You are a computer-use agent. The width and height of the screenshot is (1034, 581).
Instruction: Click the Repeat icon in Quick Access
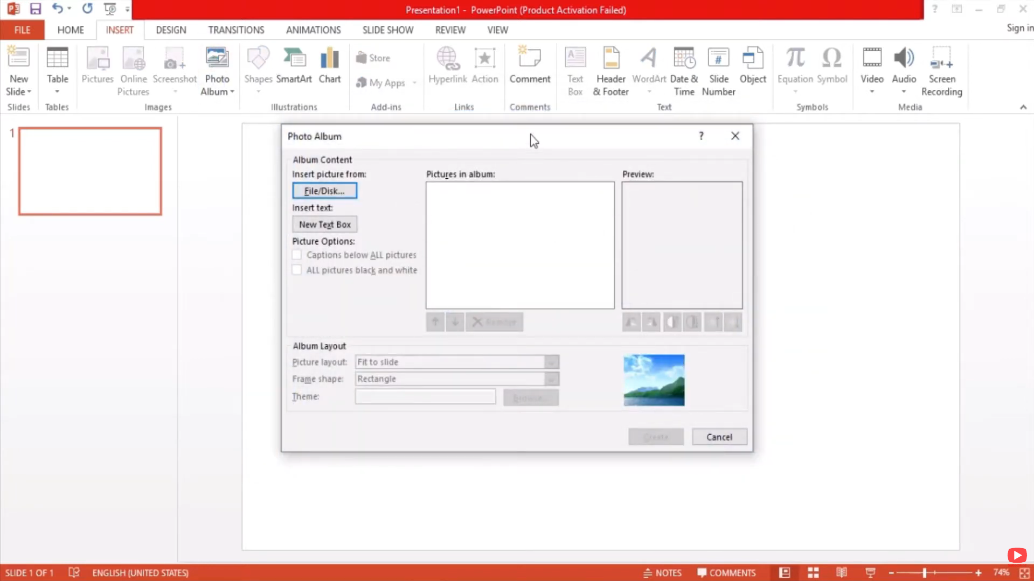point(87,9)
